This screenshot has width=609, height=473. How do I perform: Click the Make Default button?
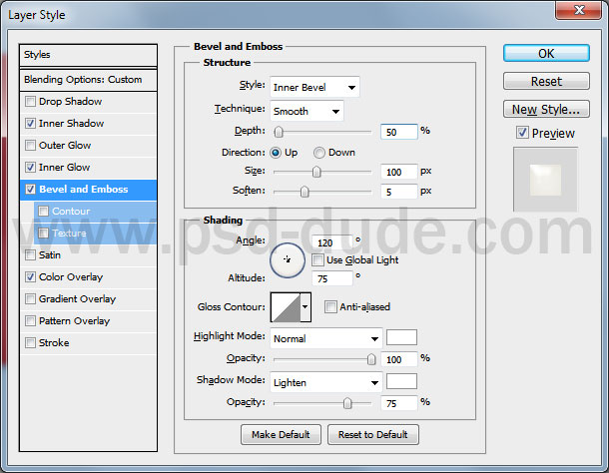point(281,434)
